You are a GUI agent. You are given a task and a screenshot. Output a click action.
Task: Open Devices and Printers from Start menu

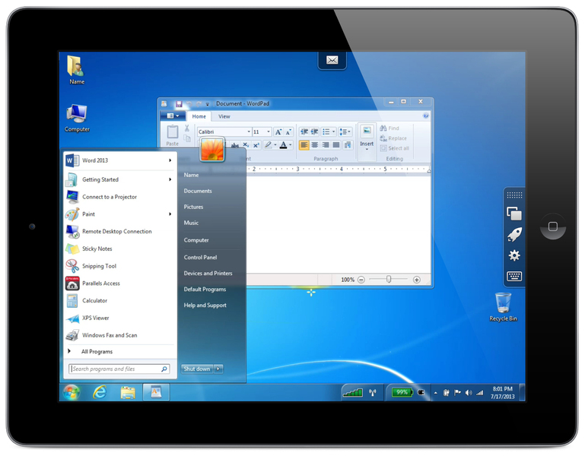point(208,274)
